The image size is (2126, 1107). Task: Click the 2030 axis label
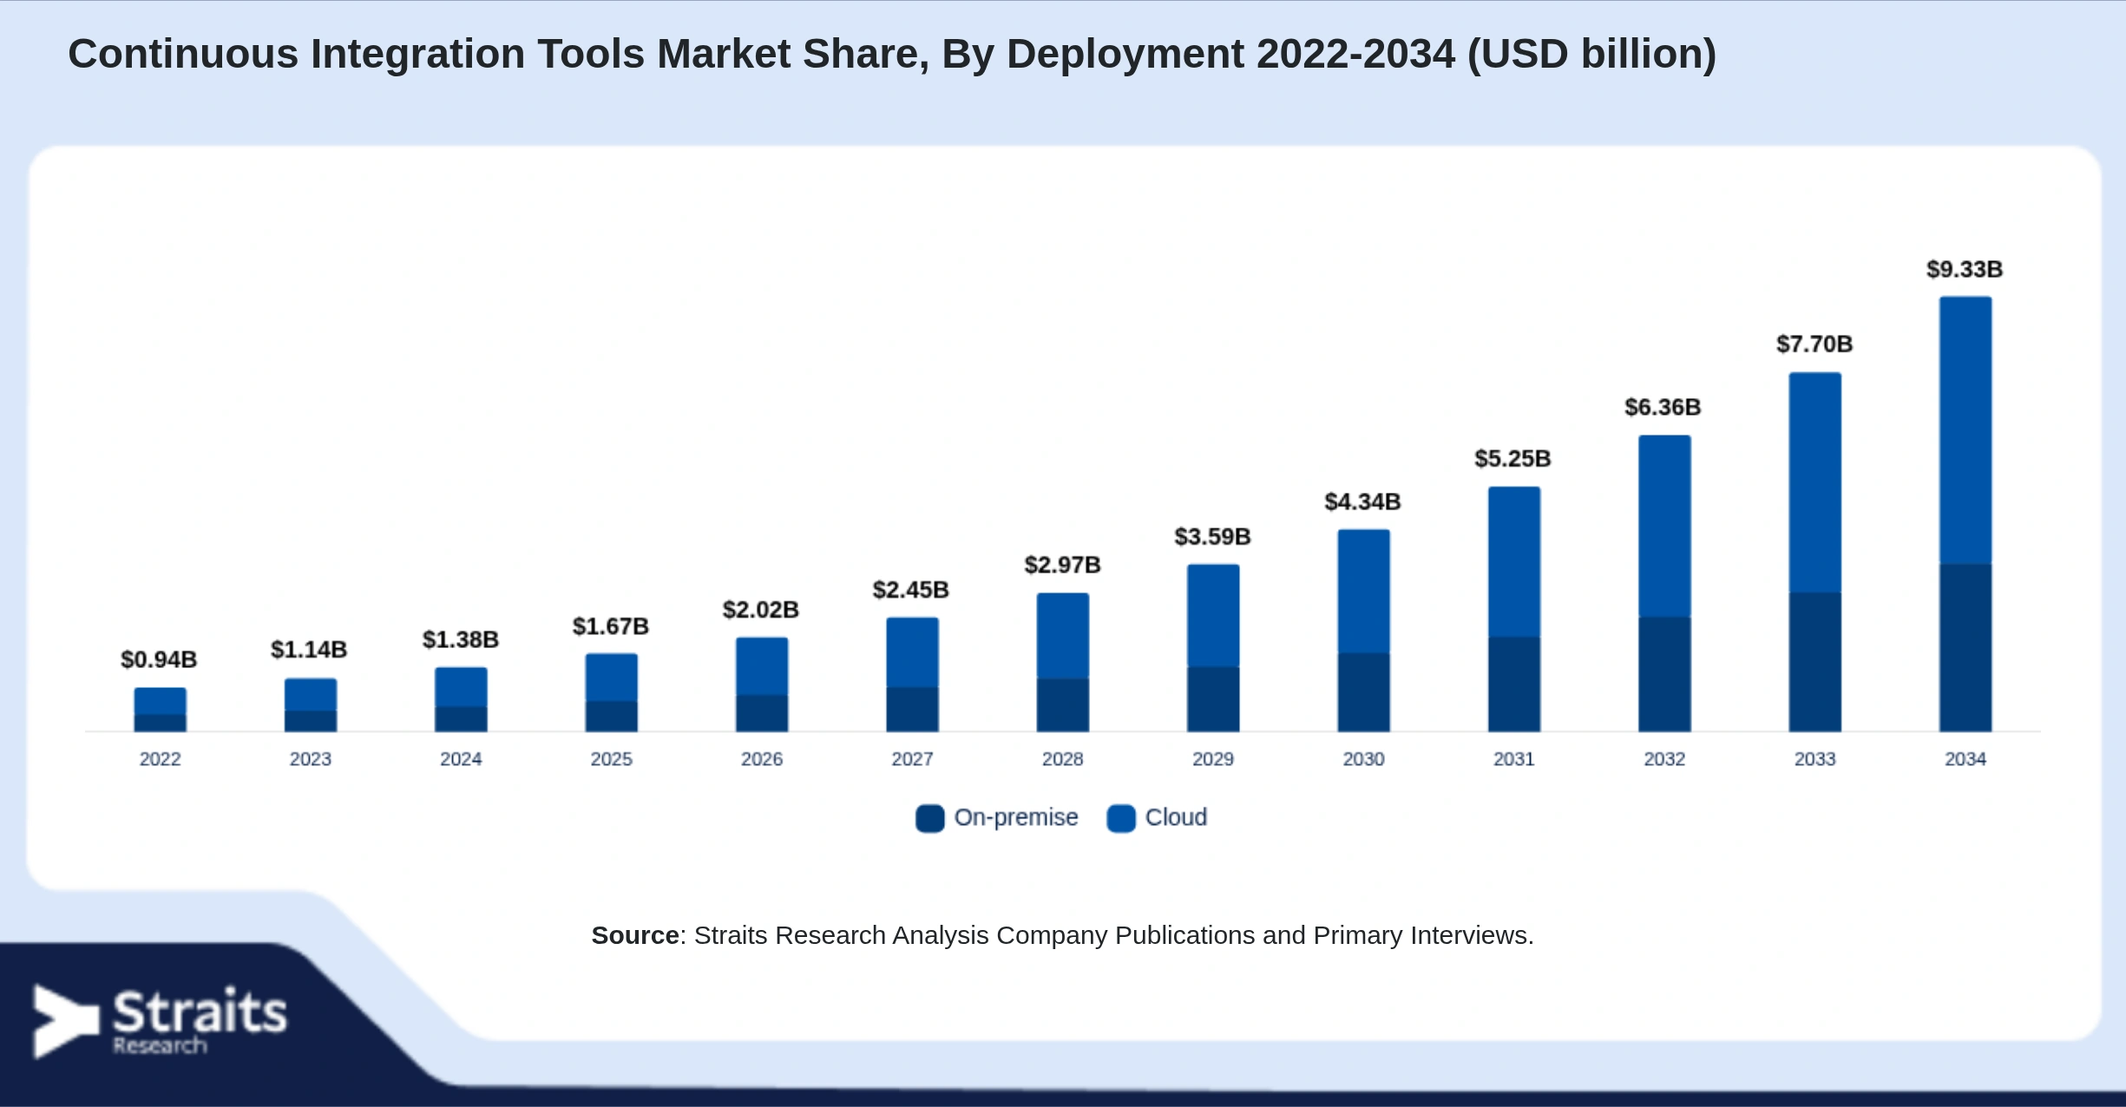[x=1364, y=759]
